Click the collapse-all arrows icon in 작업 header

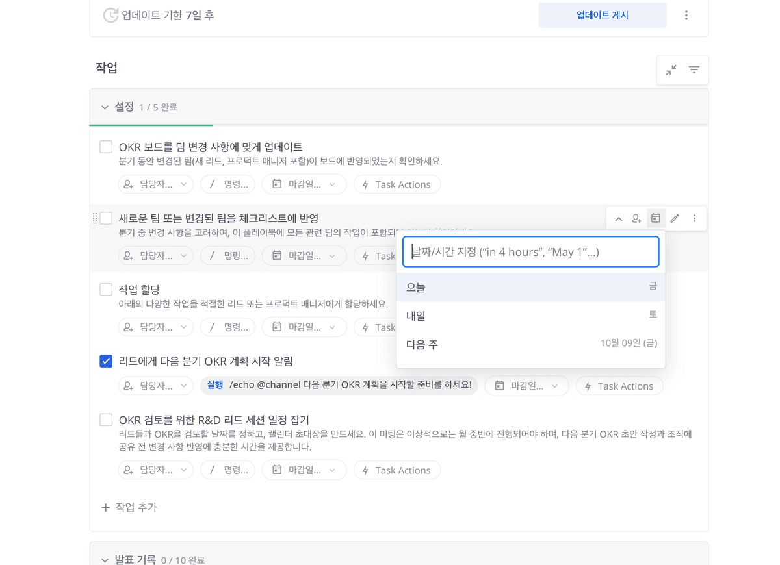point(671,69)
